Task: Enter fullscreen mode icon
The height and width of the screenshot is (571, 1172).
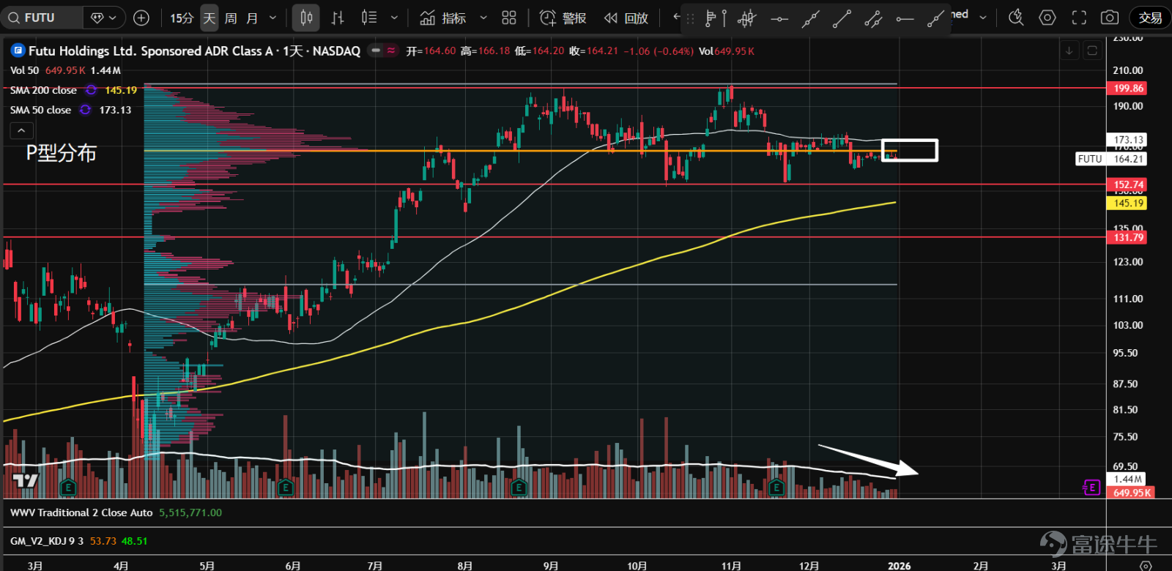Action: pyautogui.click(x=1079, y=18)
